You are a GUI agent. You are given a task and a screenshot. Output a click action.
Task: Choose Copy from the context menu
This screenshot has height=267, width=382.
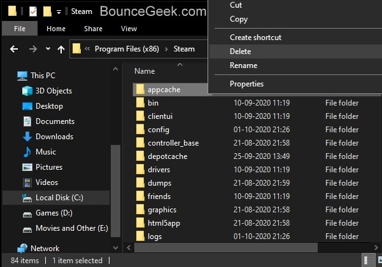pos(295,19)
